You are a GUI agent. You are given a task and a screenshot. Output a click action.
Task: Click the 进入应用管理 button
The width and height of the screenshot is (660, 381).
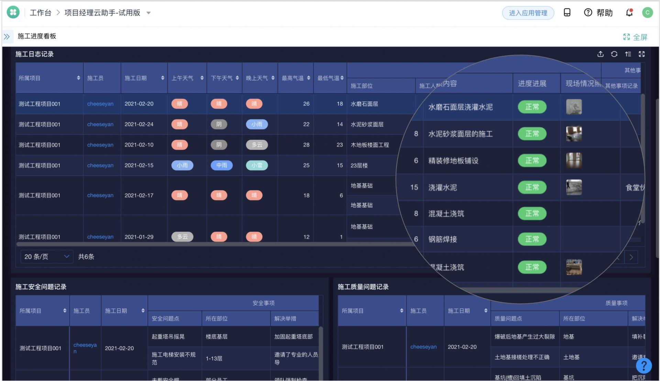[528, 13]
